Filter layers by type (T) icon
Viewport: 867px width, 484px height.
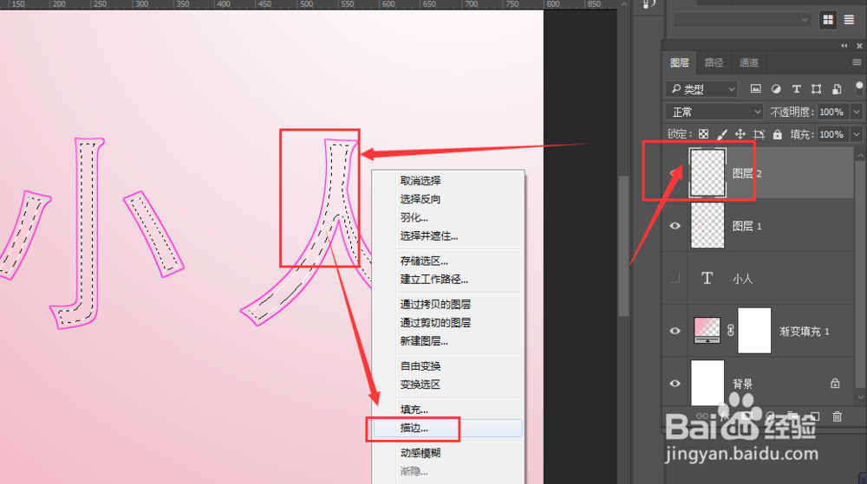click(796, 89)
